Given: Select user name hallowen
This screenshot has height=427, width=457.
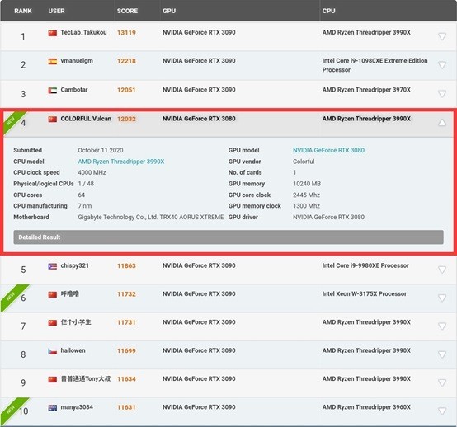Looking at the screenshot, I should (x=73, y=350).
